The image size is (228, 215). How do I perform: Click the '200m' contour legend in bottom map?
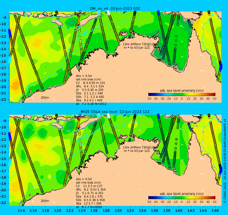(x=45, y=201)
